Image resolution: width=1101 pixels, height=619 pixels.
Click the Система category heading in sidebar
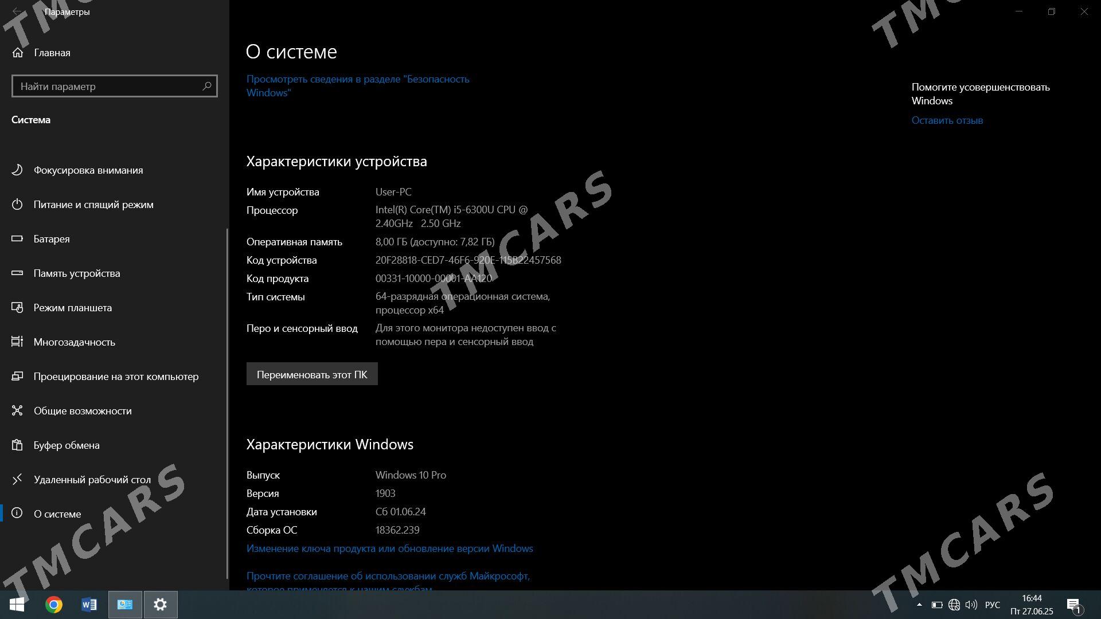pos(31,119)
